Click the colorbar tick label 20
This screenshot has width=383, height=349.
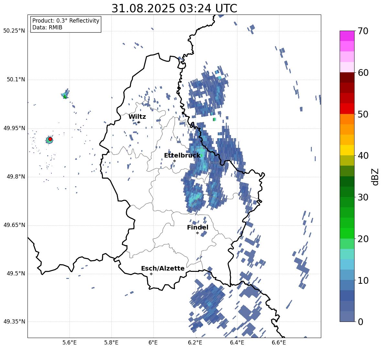tap(363, 239)
